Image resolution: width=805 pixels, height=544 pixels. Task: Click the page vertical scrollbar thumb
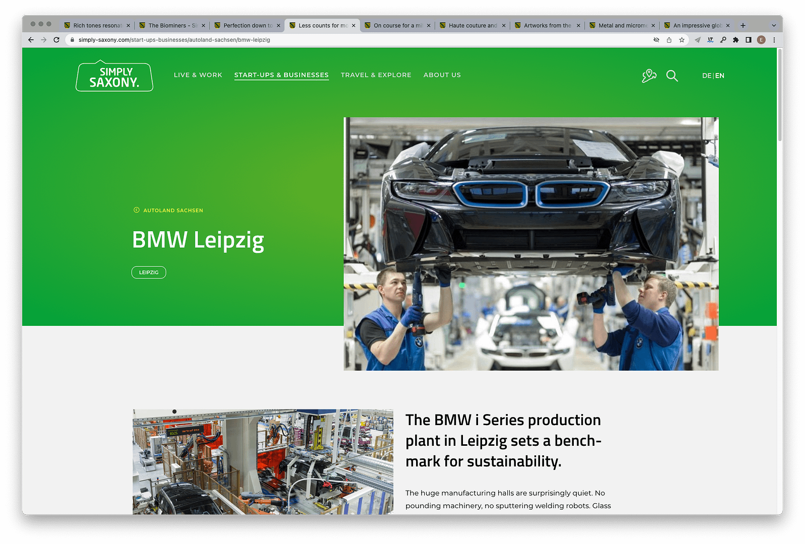(x=780, y=95)
